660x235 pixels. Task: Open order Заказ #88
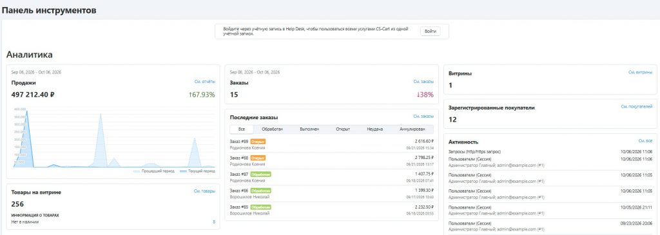(x=239, y=158)
